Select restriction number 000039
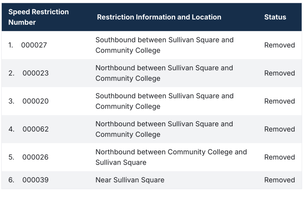Image resolution: width=308 pixels, height=197 pixels. [x=35, y=180]
